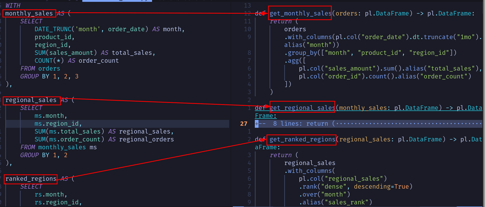Click line number 27 in the gutter

244,124
